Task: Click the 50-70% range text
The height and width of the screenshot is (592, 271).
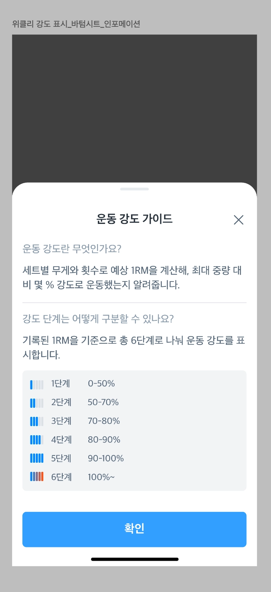Action: pyautogui.click(x=103, y=402)
